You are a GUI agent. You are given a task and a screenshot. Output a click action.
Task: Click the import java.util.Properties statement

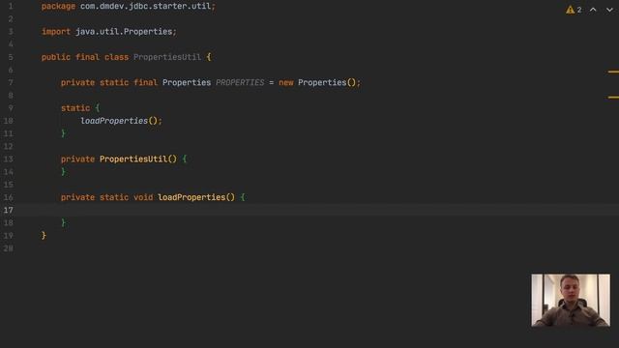click(109, 32)
